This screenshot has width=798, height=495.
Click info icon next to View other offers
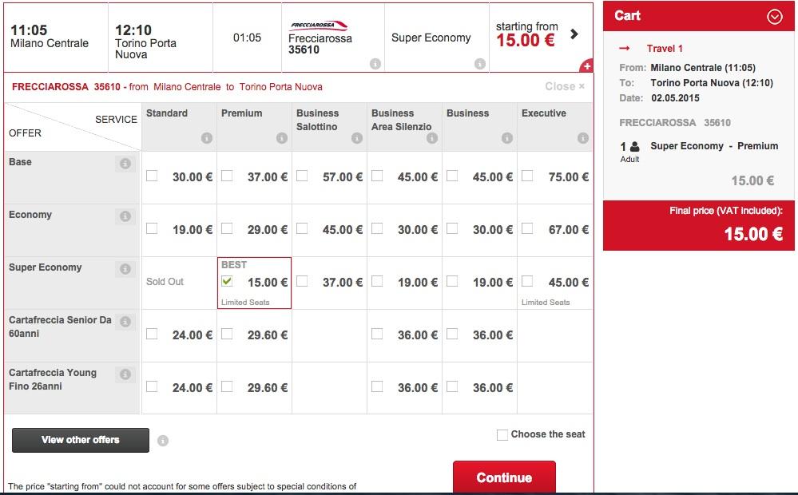[163, 440]
